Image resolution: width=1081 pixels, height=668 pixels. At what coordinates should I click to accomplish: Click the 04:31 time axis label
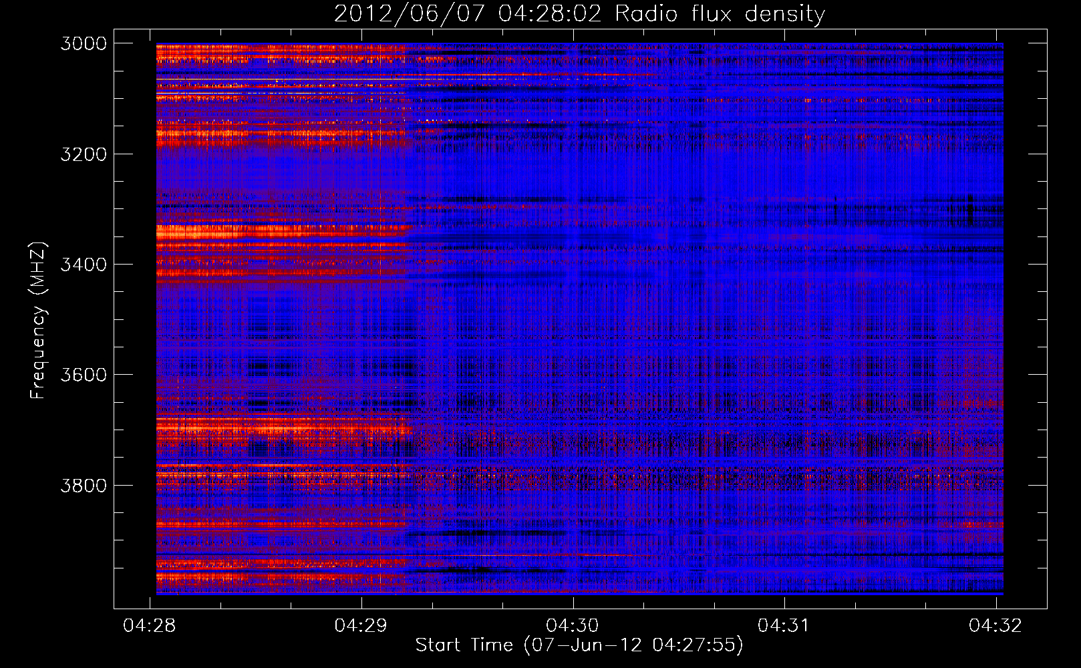pos(784,625)
